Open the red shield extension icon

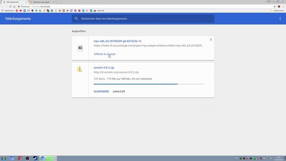point(279,7)
